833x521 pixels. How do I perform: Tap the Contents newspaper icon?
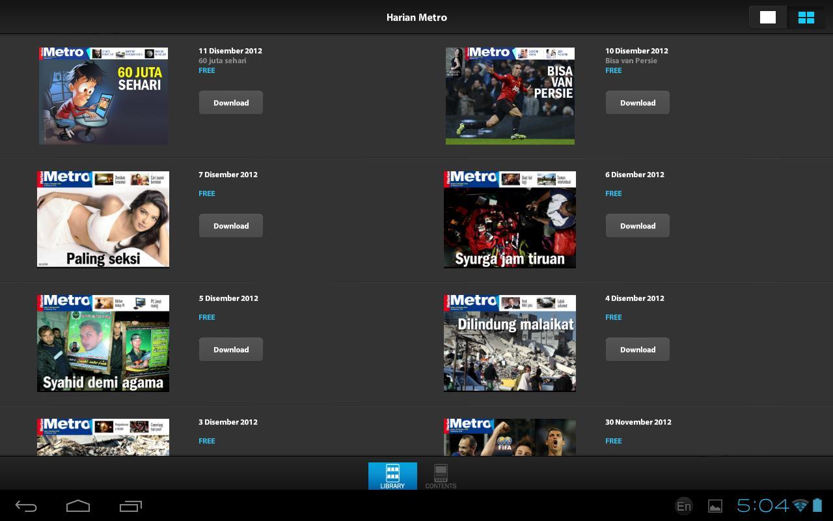coord(441,472)
